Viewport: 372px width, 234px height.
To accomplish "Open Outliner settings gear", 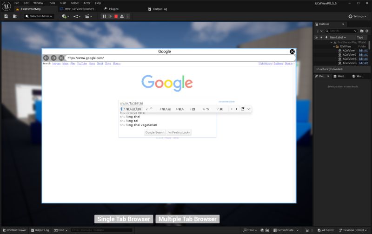I will point(367,31).
